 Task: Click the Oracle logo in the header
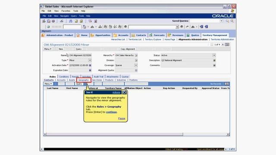pyautogui.click(x=223, y=16)
